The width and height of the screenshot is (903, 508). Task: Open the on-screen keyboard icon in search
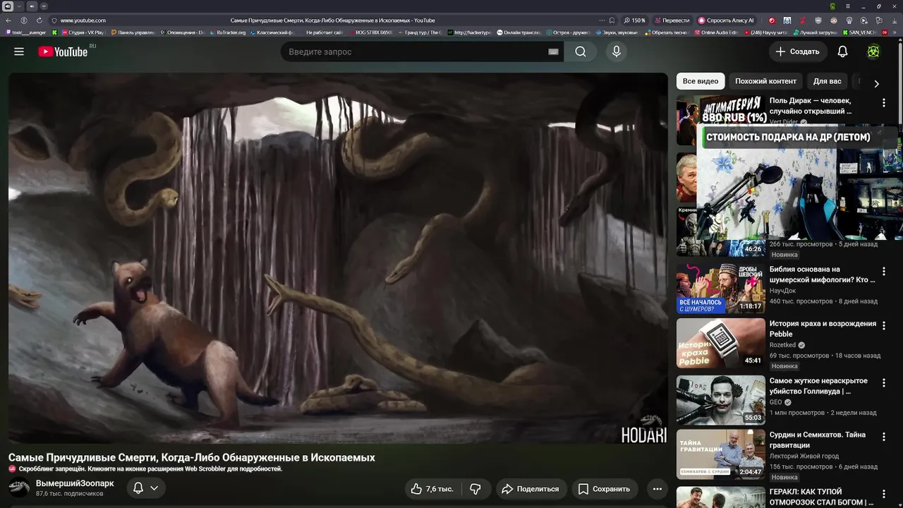(553, 52)
